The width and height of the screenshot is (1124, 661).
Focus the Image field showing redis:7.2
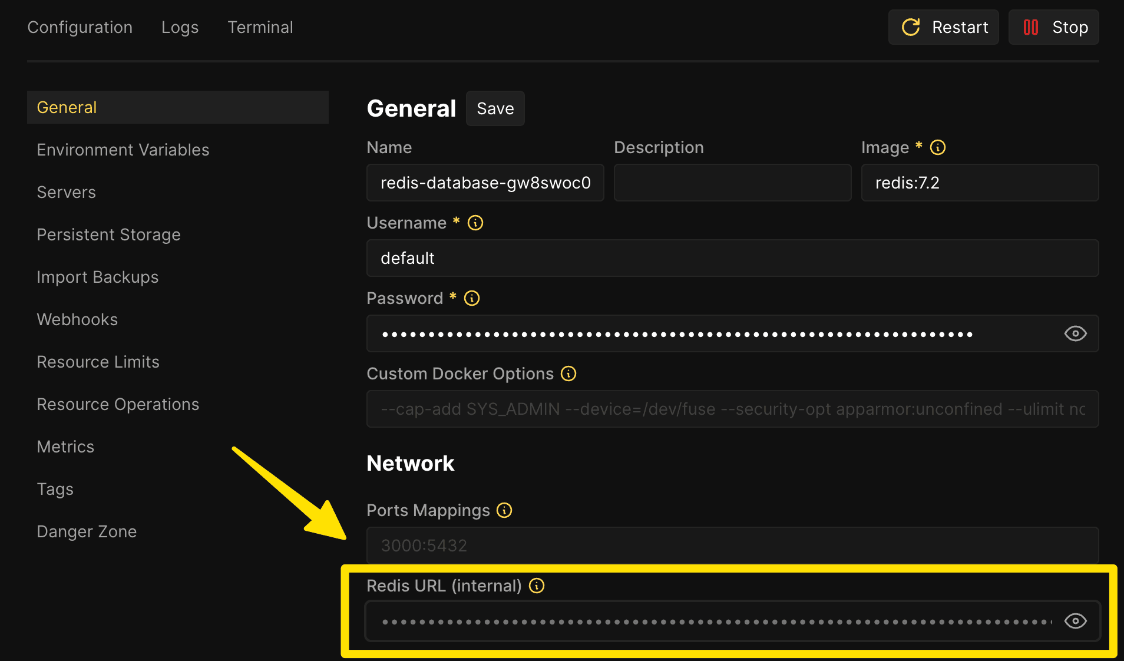pyautogui.click(x=980, y=183)
